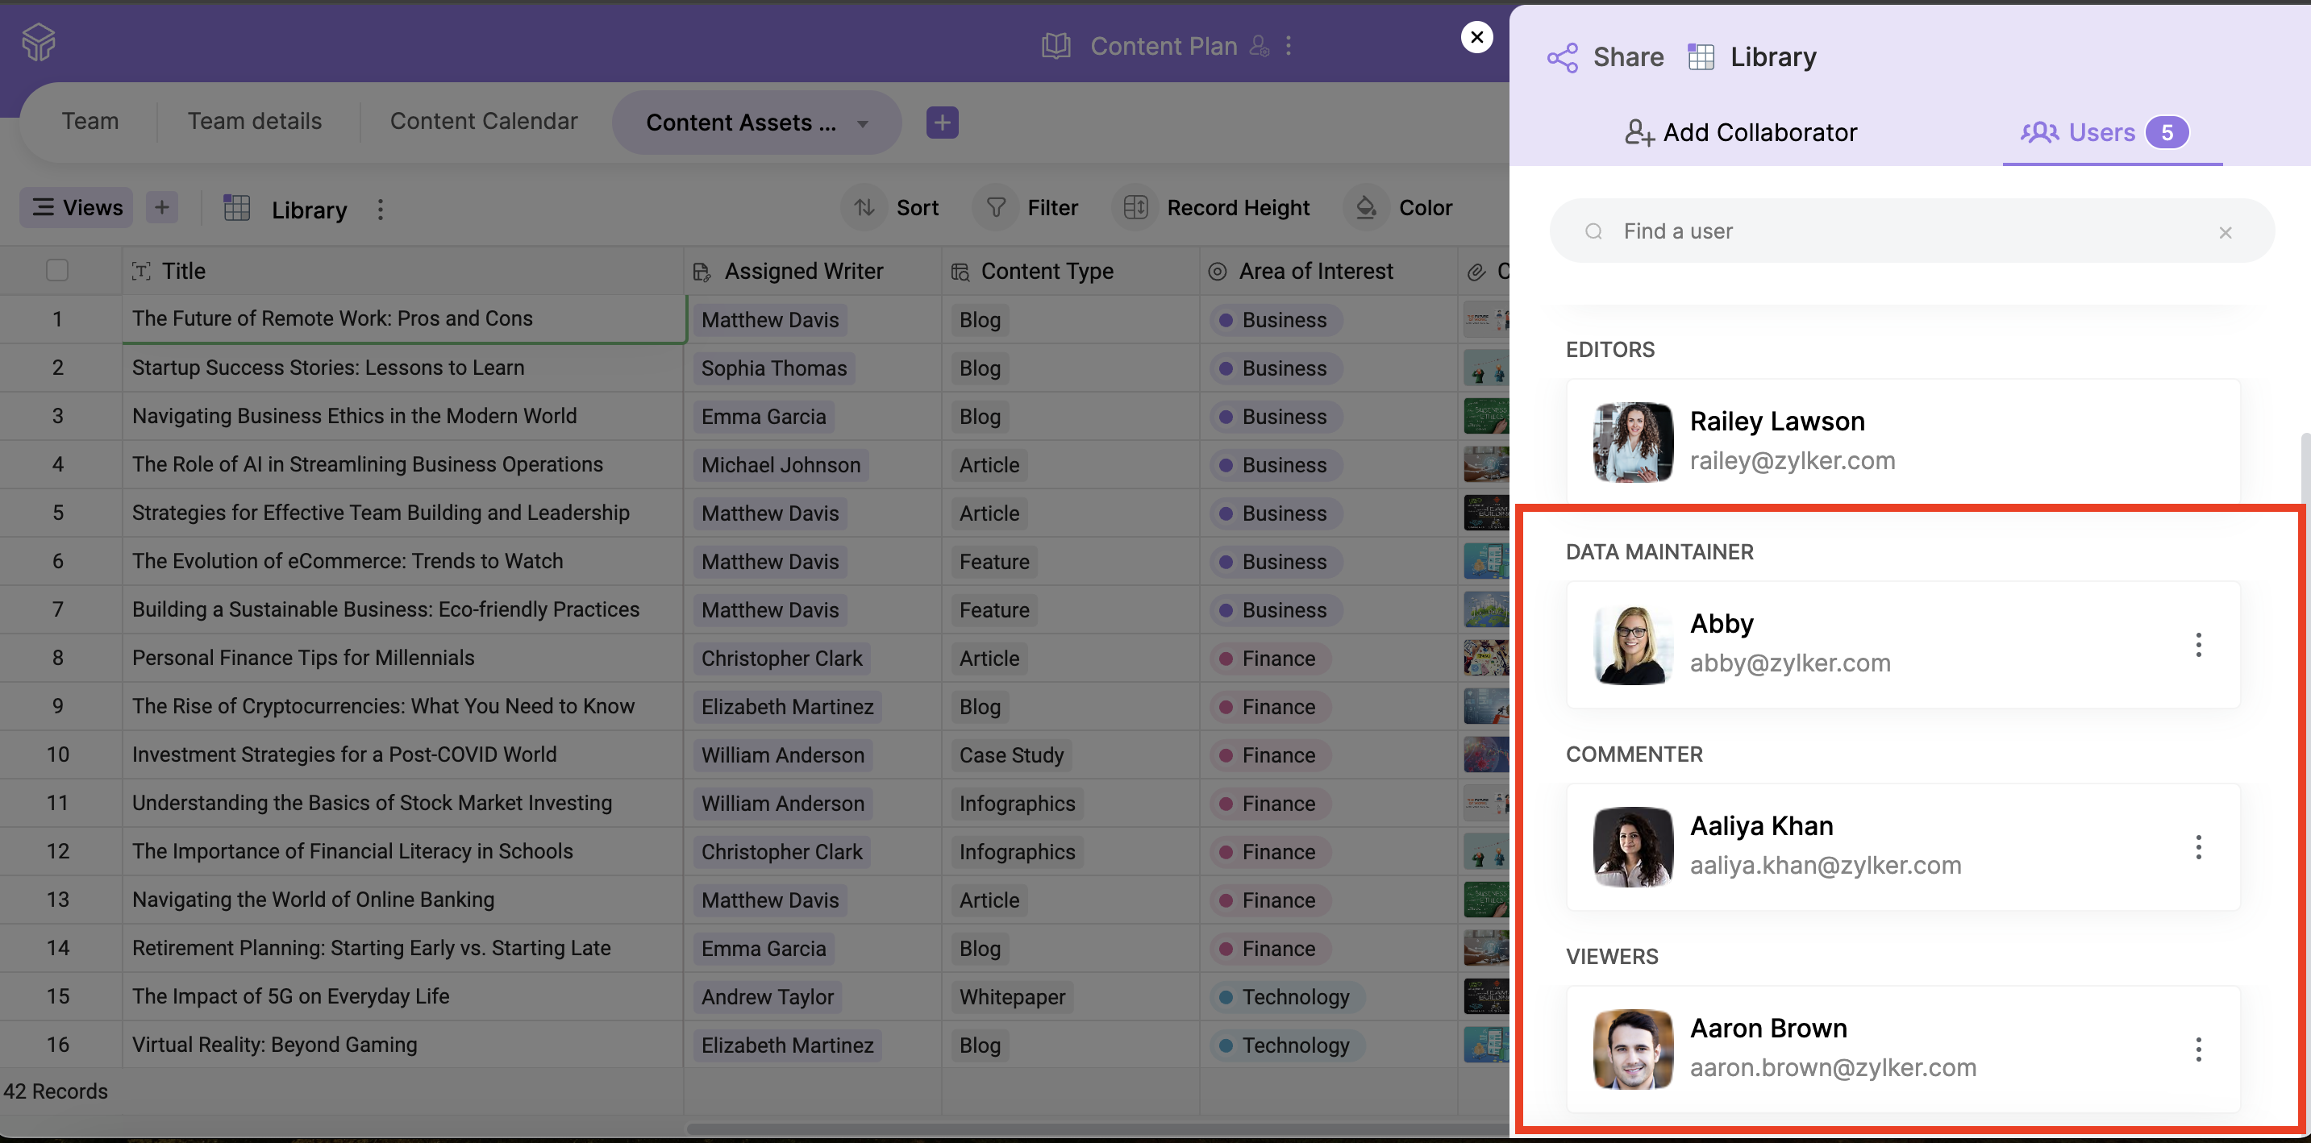
Task: Click the Record Height icon
Action: 1136,208
